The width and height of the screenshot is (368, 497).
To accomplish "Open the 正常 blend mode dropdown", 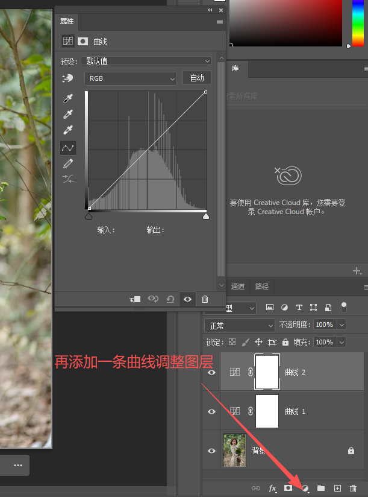I will coord(239,326).
